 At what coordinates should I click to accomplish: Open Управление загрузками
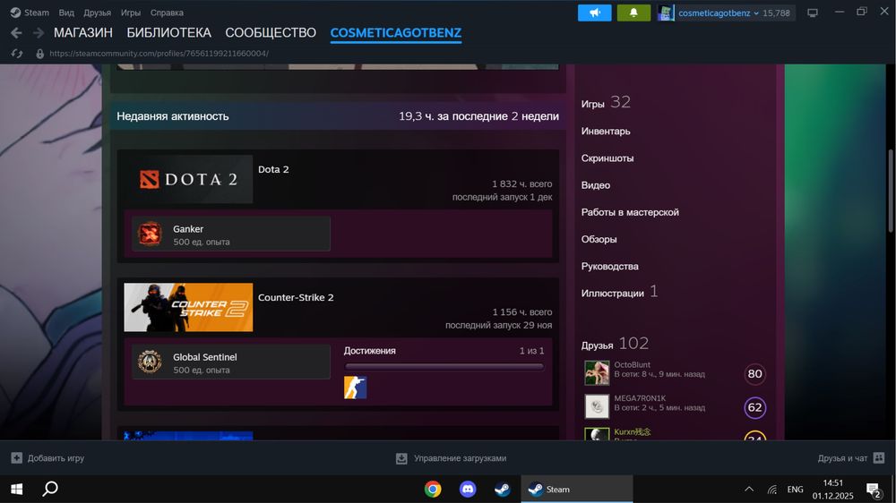click(460, 458)
